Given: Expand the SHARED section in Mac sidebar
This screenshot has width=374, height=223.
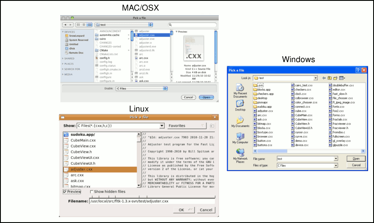Looking at the screenshot, I should 63,58.
